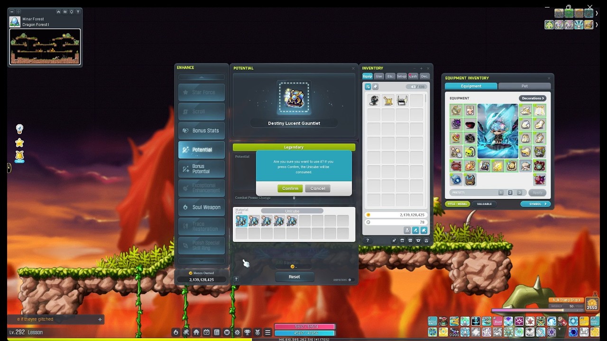Screen dimensions: 607x341
Task: Expand Enhance list with down arrow
Action: pyautogui.click(x=202, y=260)
